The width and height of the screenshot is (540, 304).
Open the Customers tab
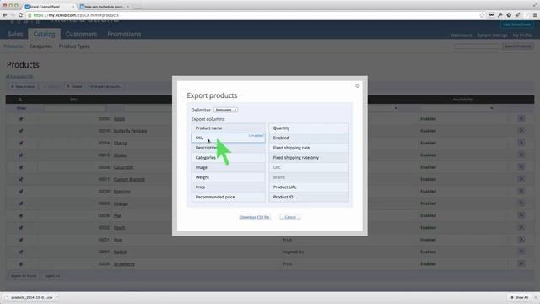pyautogui.click(x=81, y=34)
